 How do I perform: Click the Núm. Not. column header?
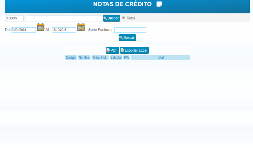tap(100, 58)
